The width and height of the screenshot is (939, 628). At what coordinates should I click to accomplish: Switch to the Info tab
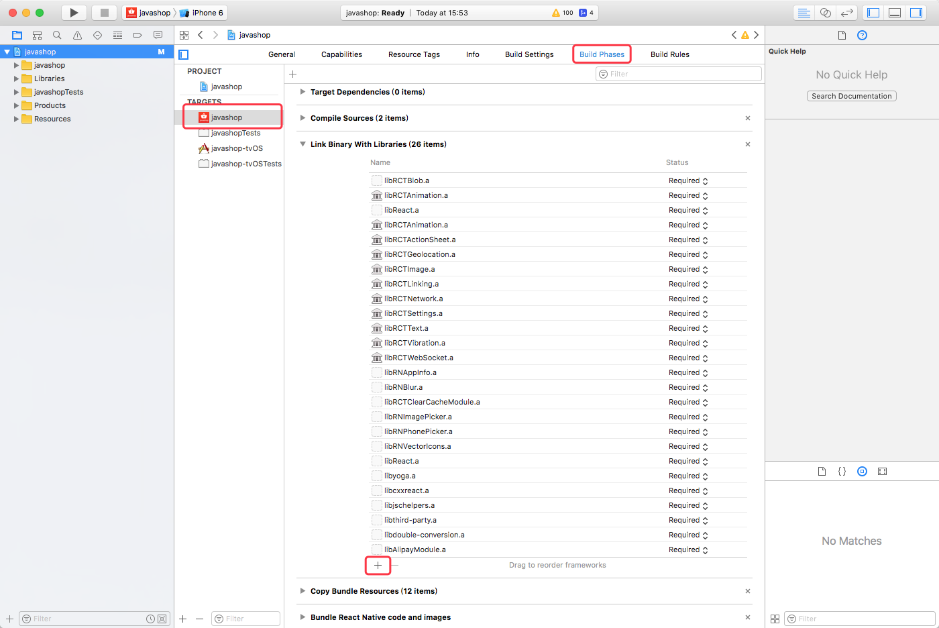pyautogui.click(x=473, y=54)
